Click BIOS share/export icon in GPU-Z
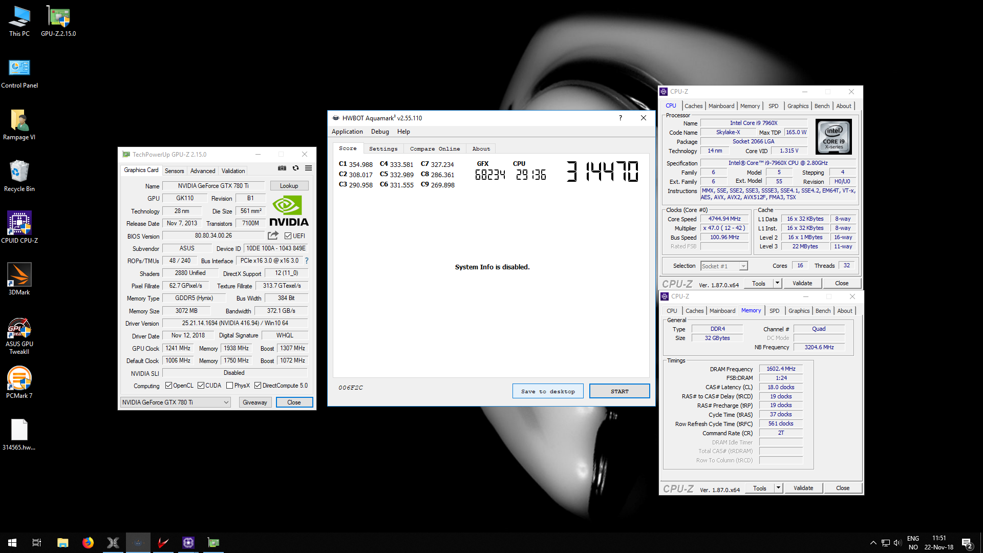Screen dimensions: 983x553 [x=273, y=236]
